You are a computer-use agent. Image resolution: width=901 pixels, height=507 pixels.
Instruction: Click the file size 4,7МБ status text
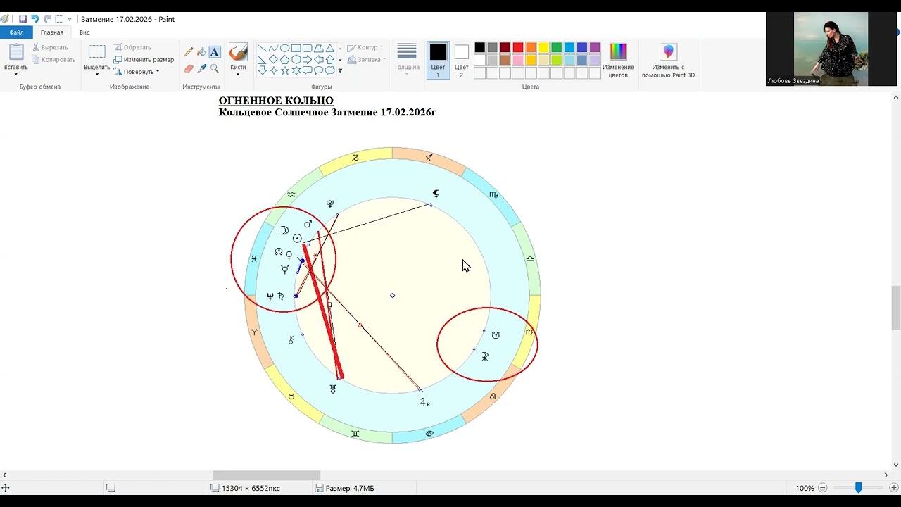coord(350,488)
